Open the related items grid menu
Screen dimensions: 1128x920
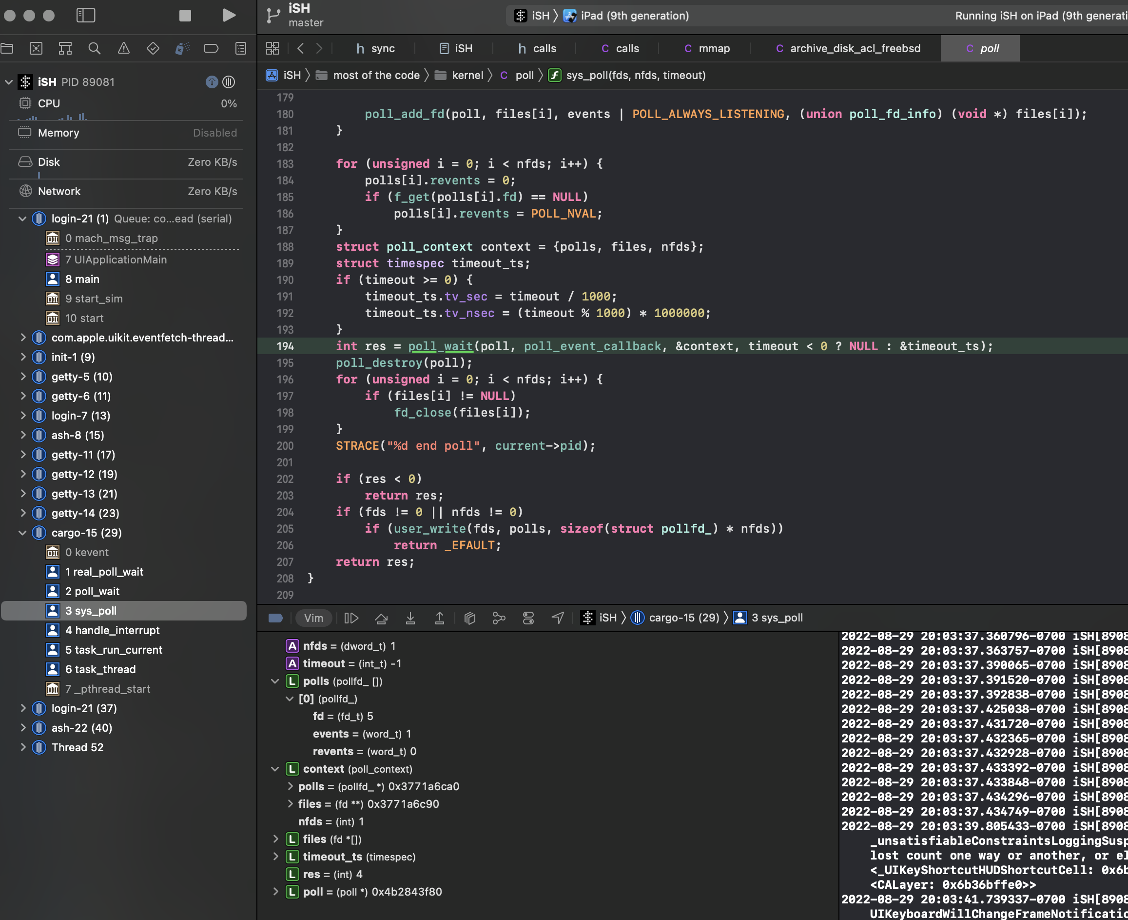272,49
